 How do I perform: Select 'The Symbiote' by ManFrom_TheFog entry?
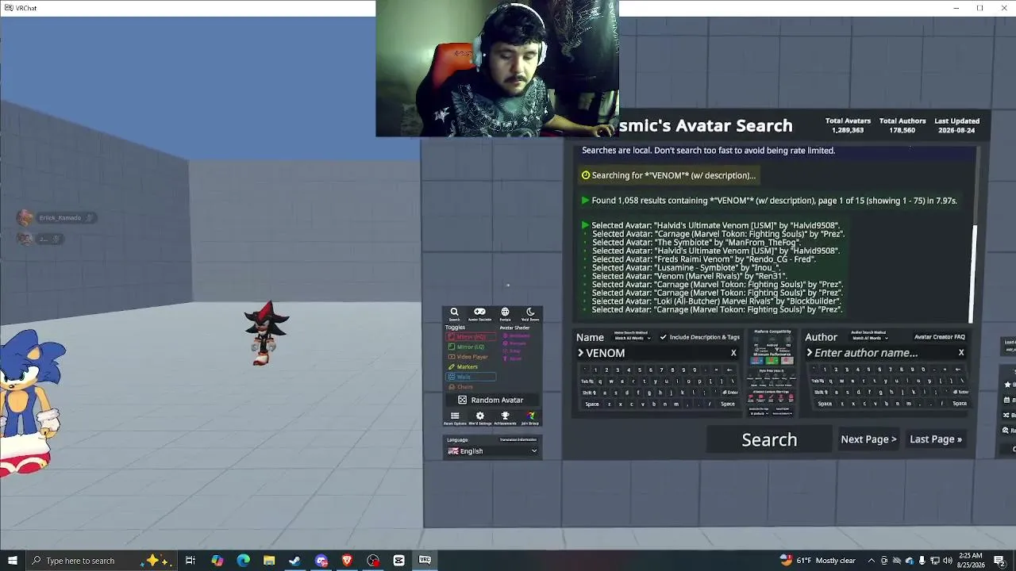pos(695,243)
